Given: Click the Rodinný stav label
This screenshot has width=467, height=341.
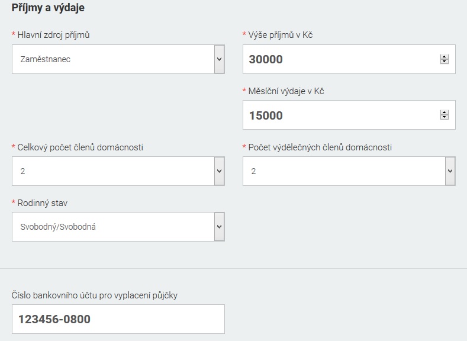Looking at the screenshot, I should [42, 203].
